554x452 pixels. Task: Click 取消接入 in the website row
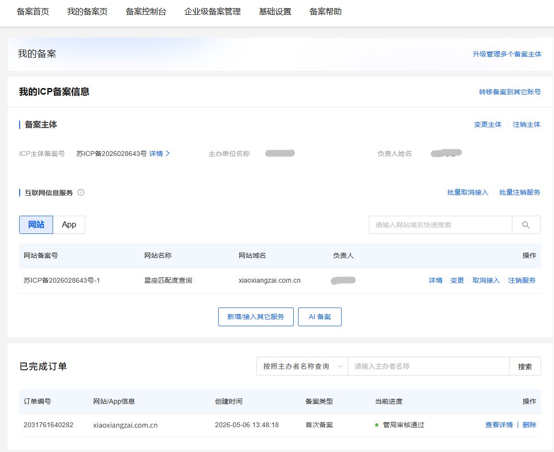click(x=486, y=280)
